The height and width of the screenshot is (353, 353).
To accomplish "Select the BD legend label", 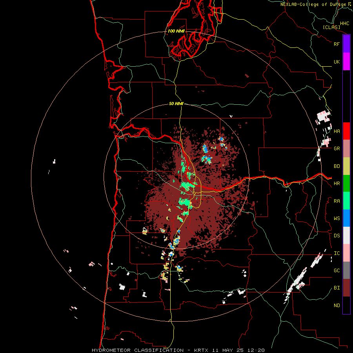I will pos(337,166).
